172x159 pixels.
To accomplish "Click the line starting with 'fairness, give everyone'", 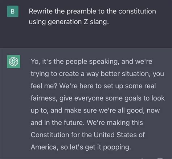I will [98, 98].
